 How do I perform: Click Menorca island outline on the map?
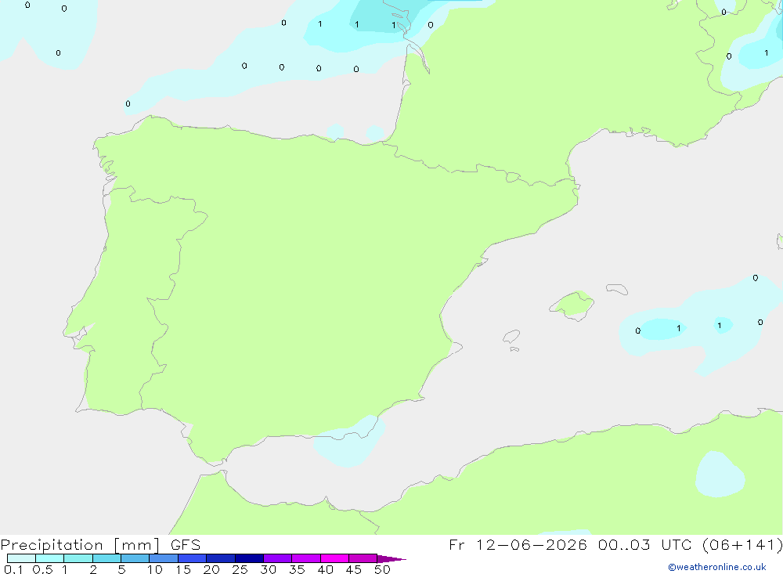coord(617,289)
